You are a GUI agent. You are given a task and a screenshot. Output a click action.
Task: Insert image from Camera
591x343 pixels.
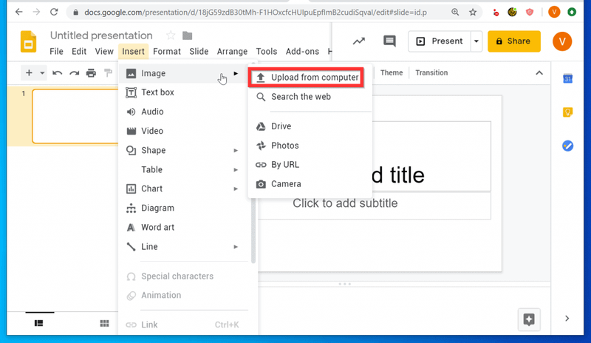click(310, 184)
